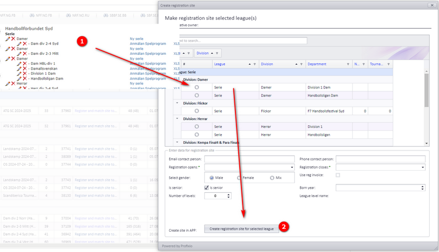Open Anmälan Spelprogram link for Handbollsligan Dam

coord(148,79)
